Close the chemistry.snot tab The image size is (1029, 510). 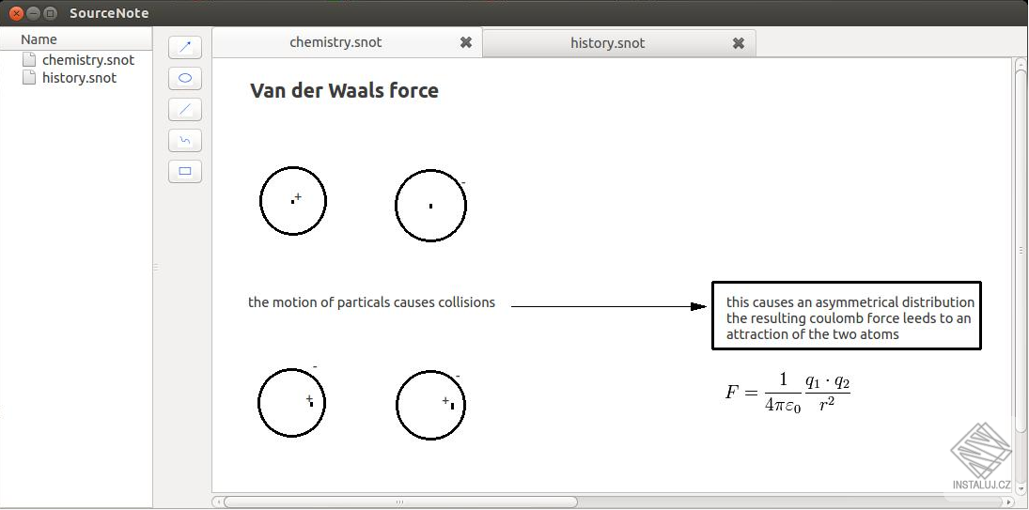[466, 42]
